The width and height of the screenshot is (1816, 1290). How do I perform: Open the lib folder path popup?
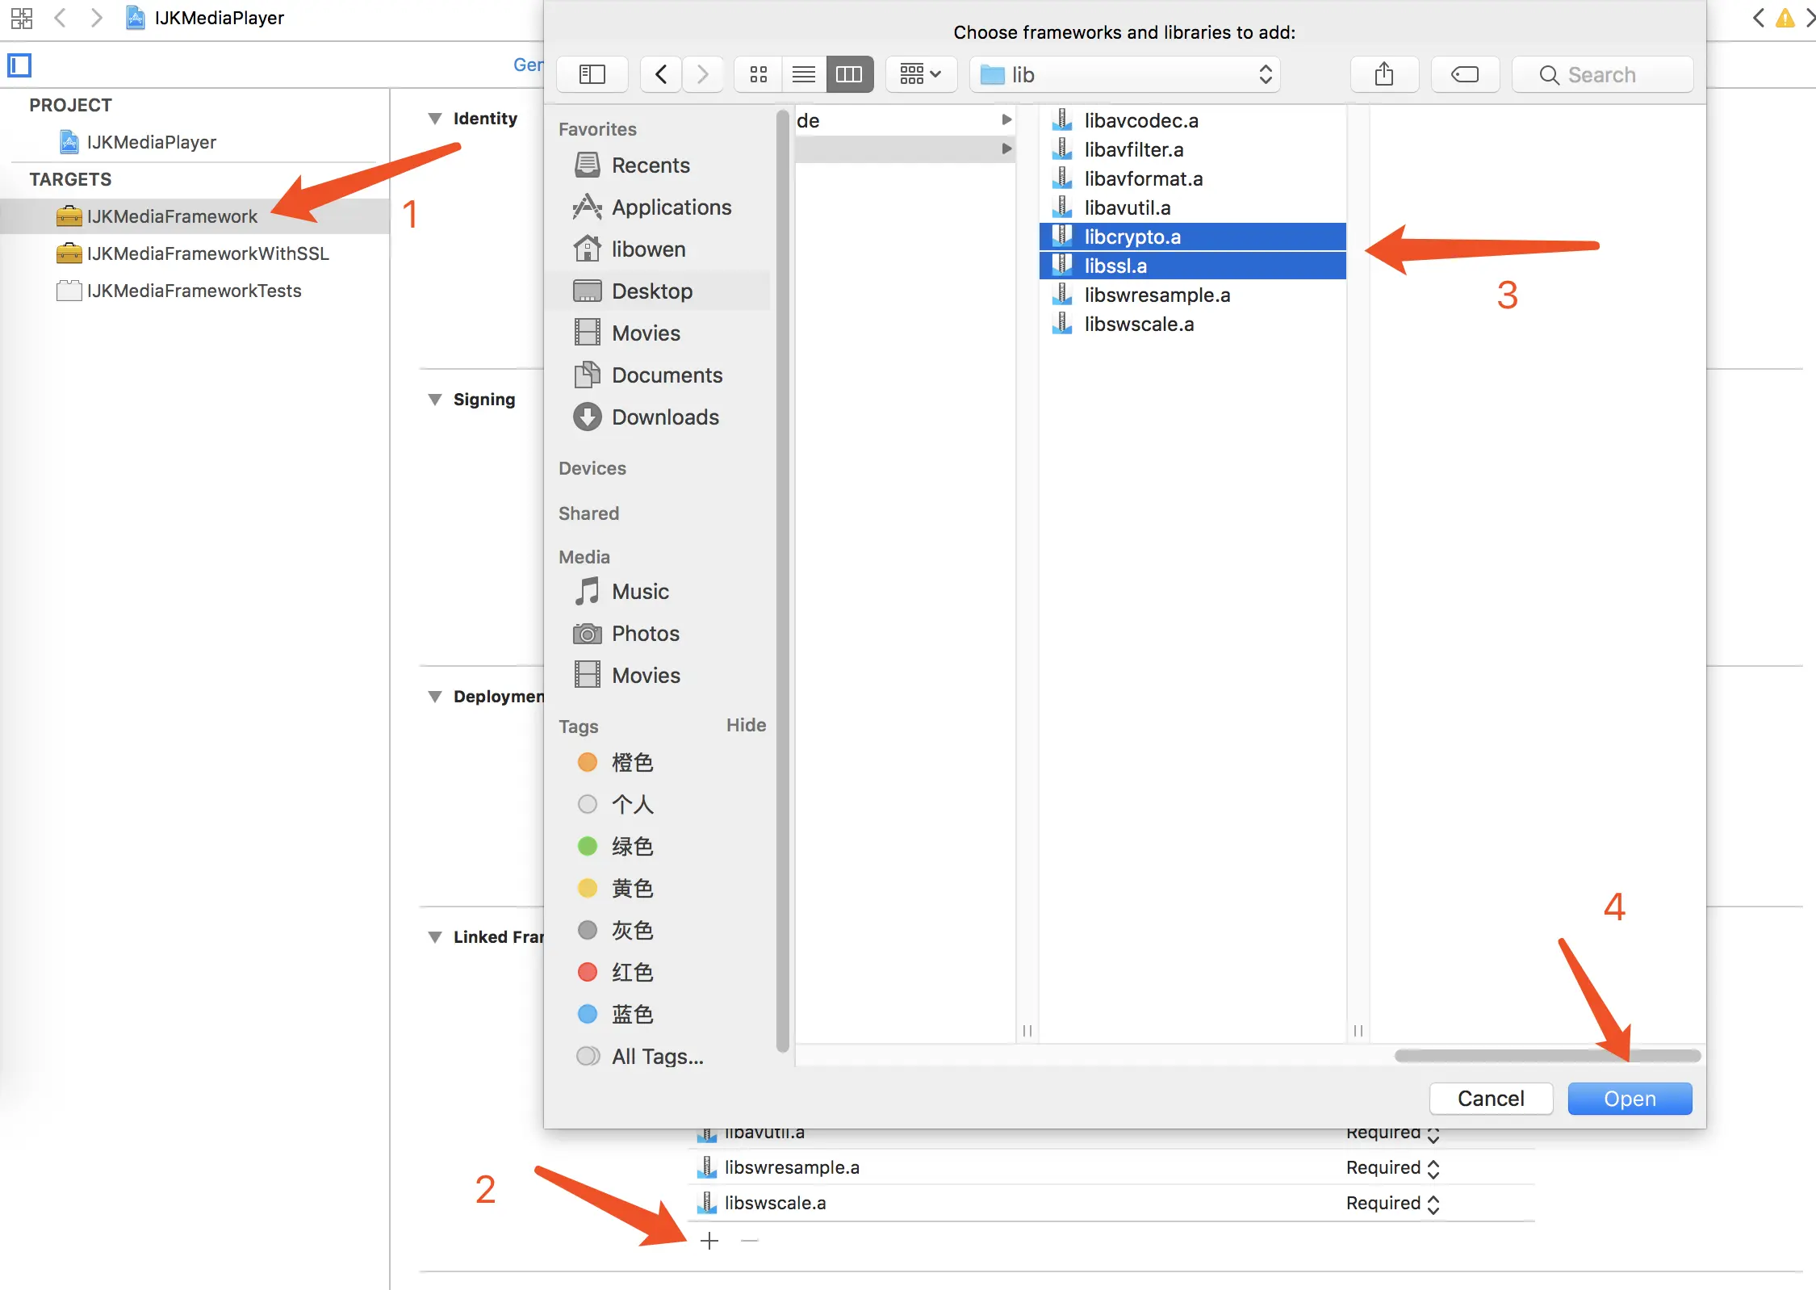[1124, 74]
